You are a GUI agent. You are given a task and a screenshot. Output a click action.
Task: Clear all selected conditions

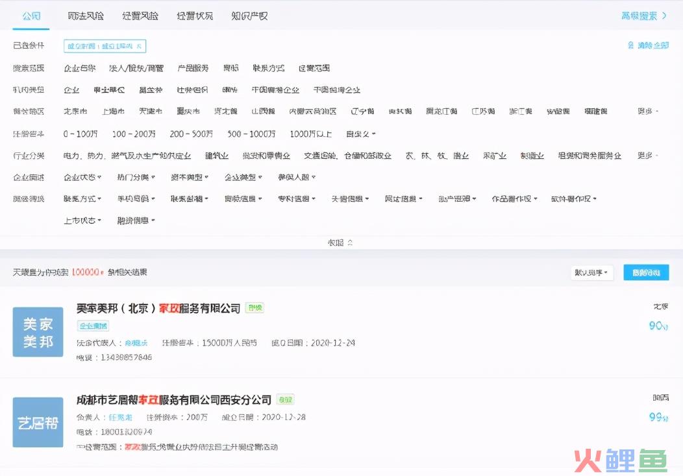pyautogui.click(x=648, y=45)
